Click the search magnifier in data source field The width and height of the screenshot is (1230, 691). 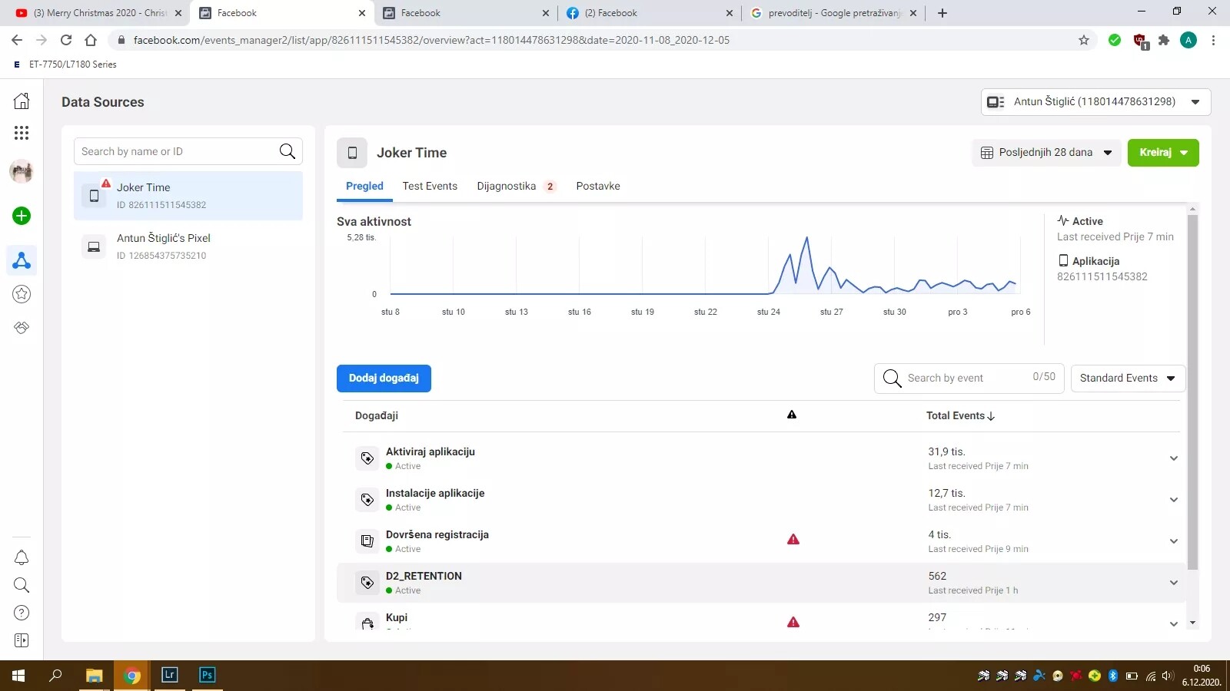(288, 151)
